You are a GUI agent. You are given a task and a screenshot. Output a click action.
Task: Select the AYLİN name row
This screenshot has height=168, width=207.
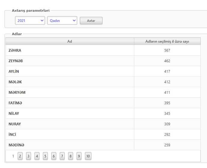pyautogui.click(x=103, y=71)
